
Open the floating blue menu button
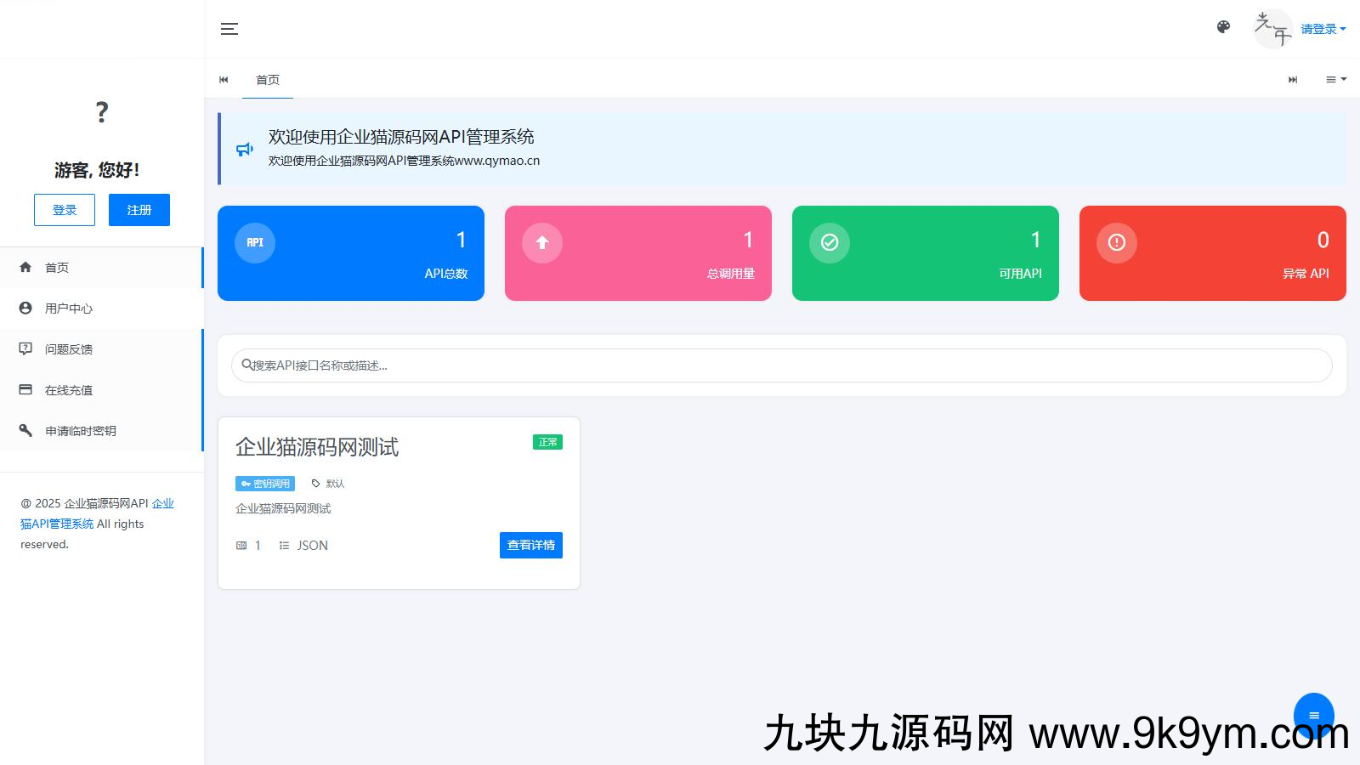(x=1313, y=714)
